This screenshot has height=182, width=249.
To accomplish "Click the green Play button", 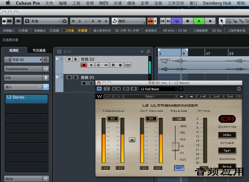I will pos(199,21).
